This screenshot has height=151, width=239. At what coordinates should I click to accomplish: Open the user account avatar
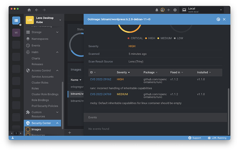(162, 10)
